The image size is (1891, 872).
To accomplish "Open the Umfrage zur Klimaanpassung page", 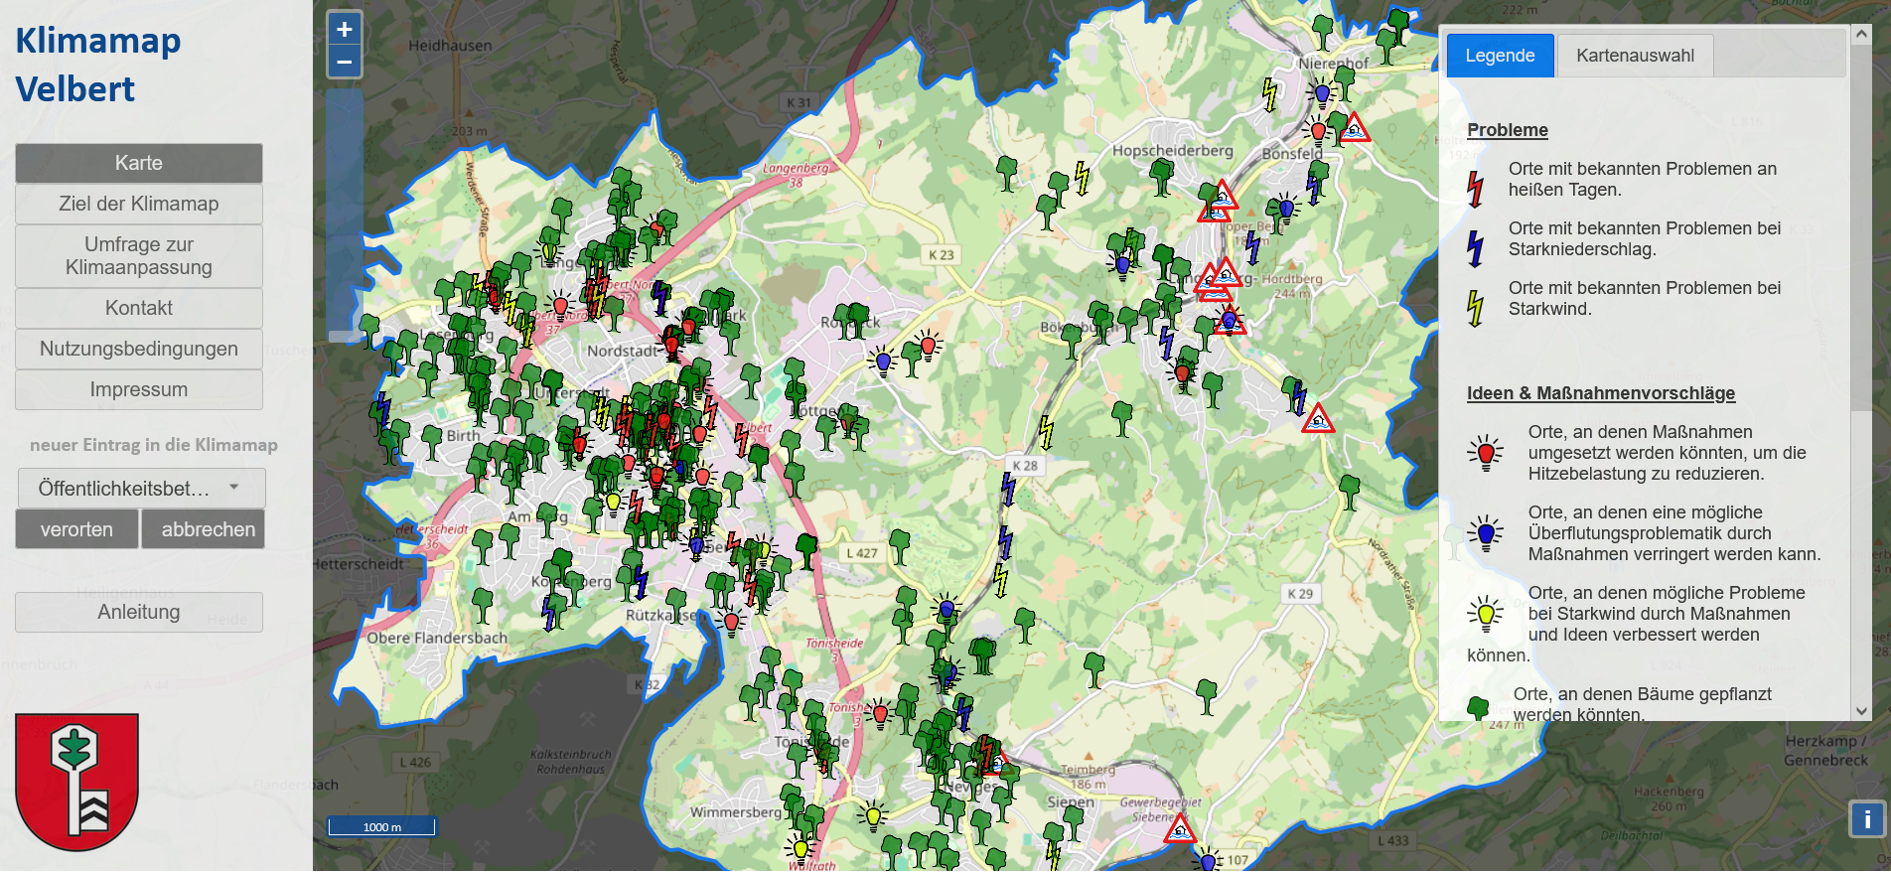I will tap(139, 256).
